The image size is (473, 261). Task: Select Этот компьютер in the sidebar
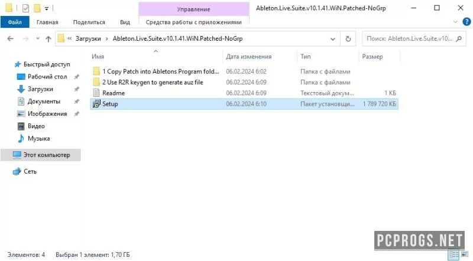click(x=41, y=155)
